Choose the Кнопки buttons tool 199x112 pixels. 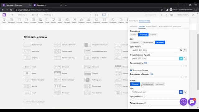pos(53,21)
